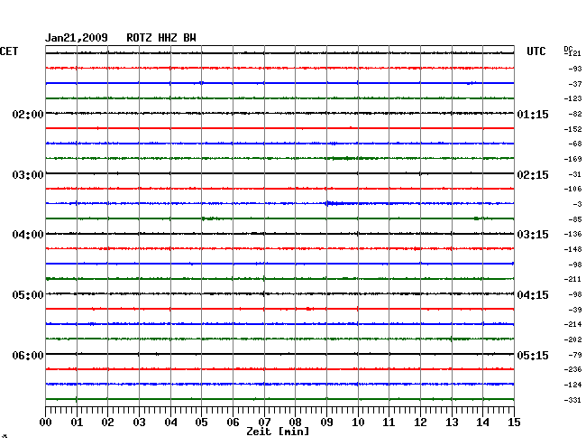This screenshot has height=446, width=586.
Task: Click the date label Jan21,2009
Action: coord(77,38)
